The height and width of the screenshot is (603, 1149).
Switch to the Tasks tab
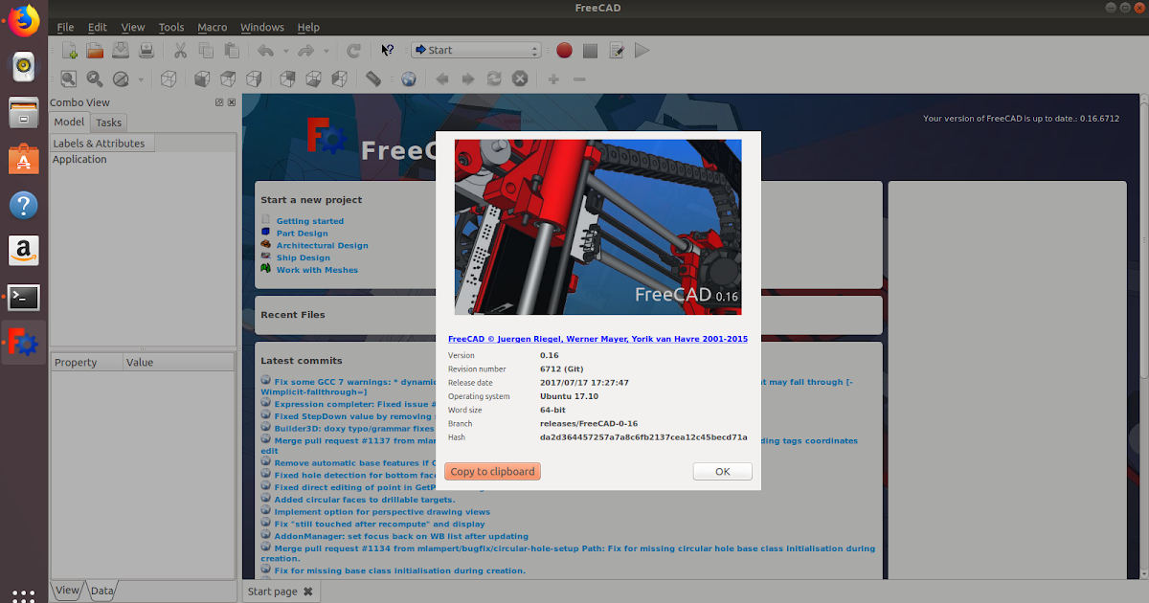pyautogui.click(x=108, y=122)
